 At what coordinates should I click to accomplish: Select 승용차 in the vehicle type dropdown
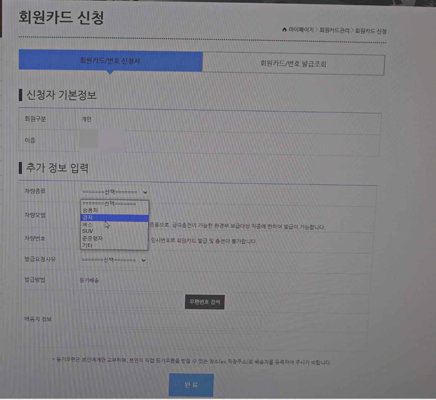pos(108,210)
